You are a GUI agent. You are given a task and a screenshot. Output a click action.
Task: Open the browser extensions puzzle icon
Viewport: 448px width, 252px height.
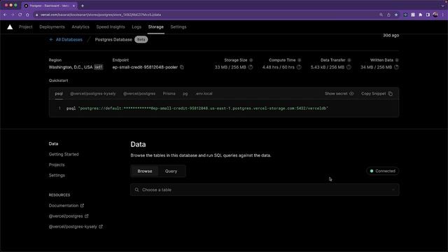click(420, 15)
